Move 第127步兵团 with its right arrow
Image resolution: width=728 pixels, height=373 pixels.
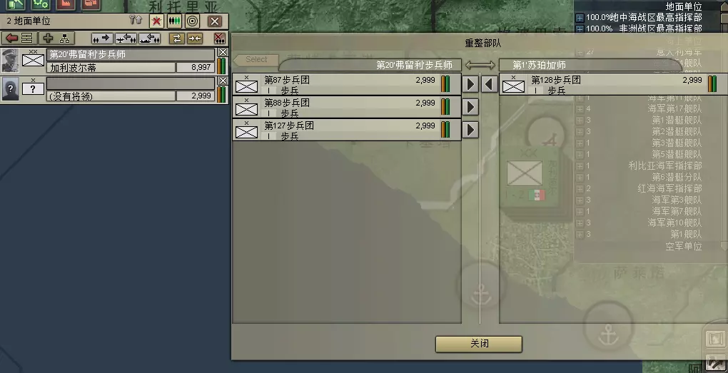pyautogui.click(x=470, y=129)
